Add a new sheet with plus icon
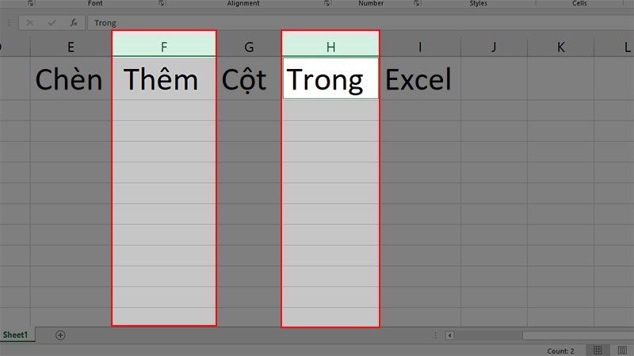The width and height of the screenshot is (634, 356). pos(60,335)
